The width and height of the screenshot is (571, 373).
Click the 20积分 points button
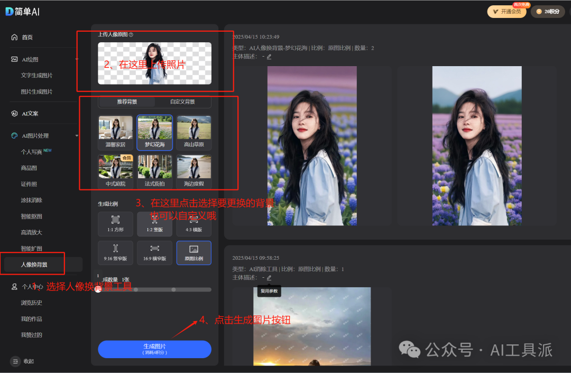coord(548,12)
